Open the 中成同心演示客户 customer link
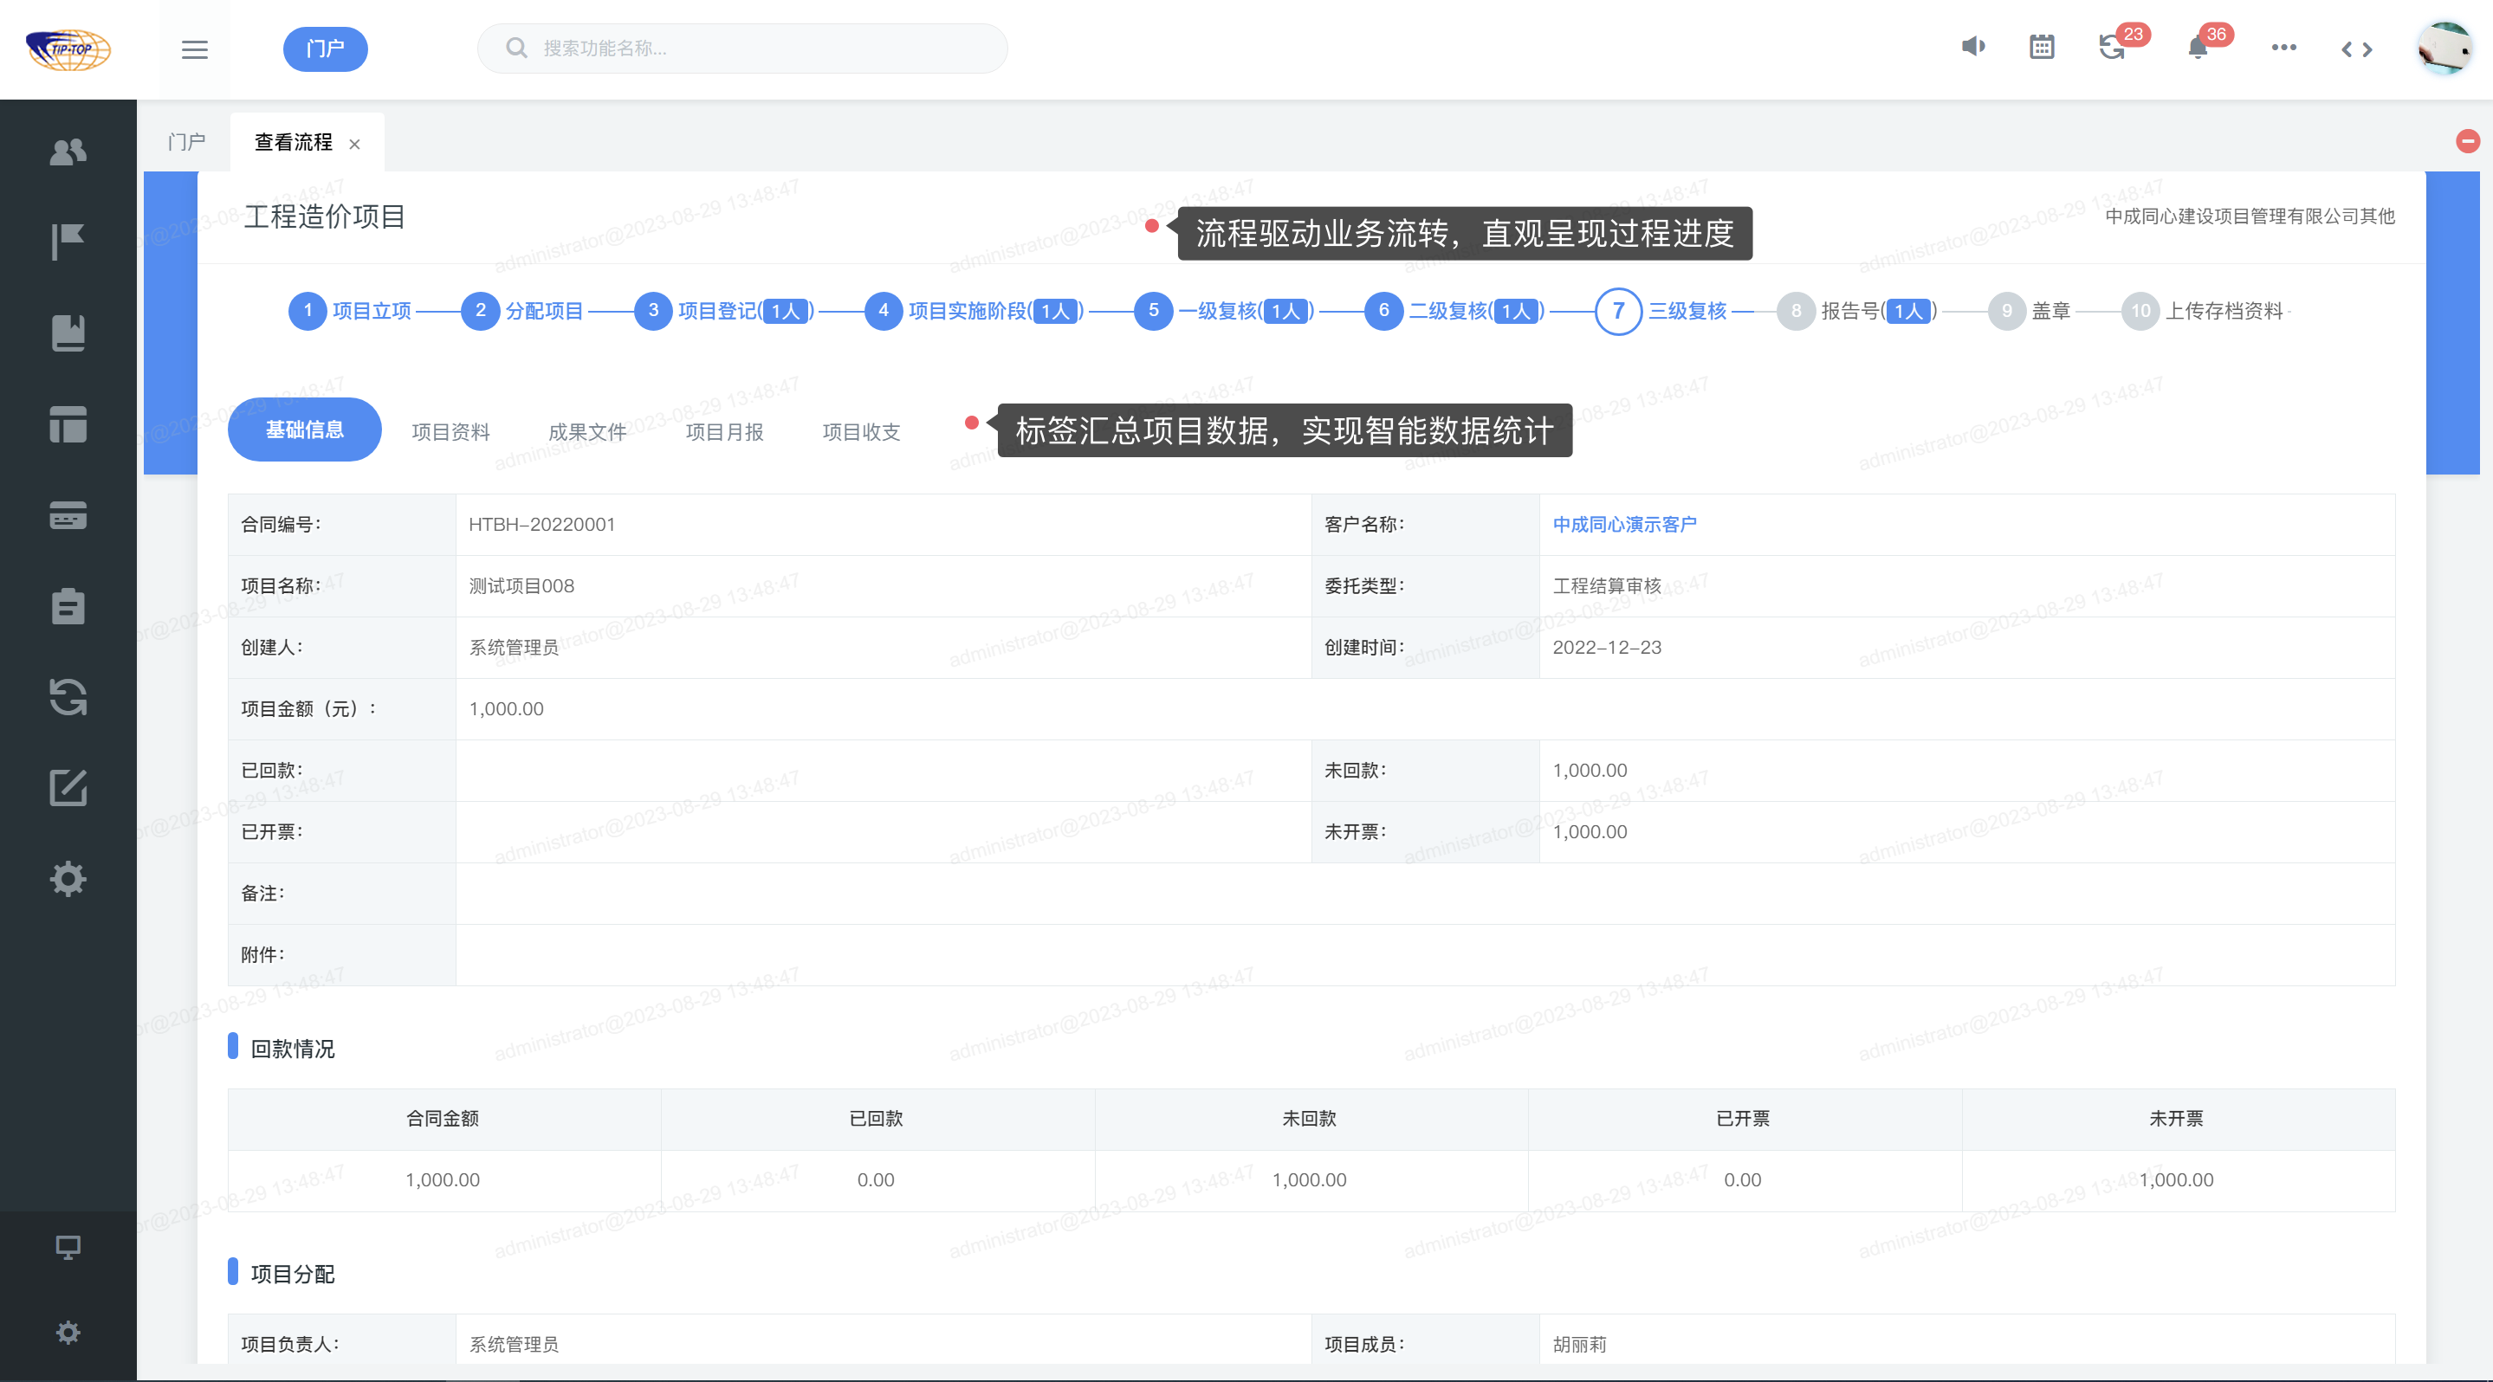 (1624, 524)
